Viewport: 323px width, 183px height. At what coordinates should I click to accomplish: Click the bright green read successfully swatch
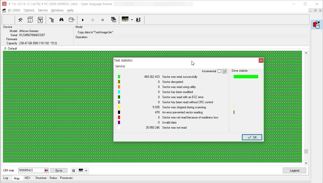point(119,77)
